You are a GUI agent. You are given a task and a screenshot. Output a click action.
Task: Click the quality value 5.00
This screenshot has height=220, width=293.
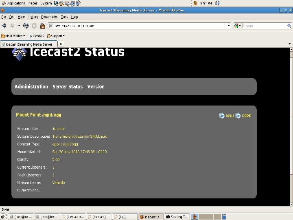tap(56, 160)
